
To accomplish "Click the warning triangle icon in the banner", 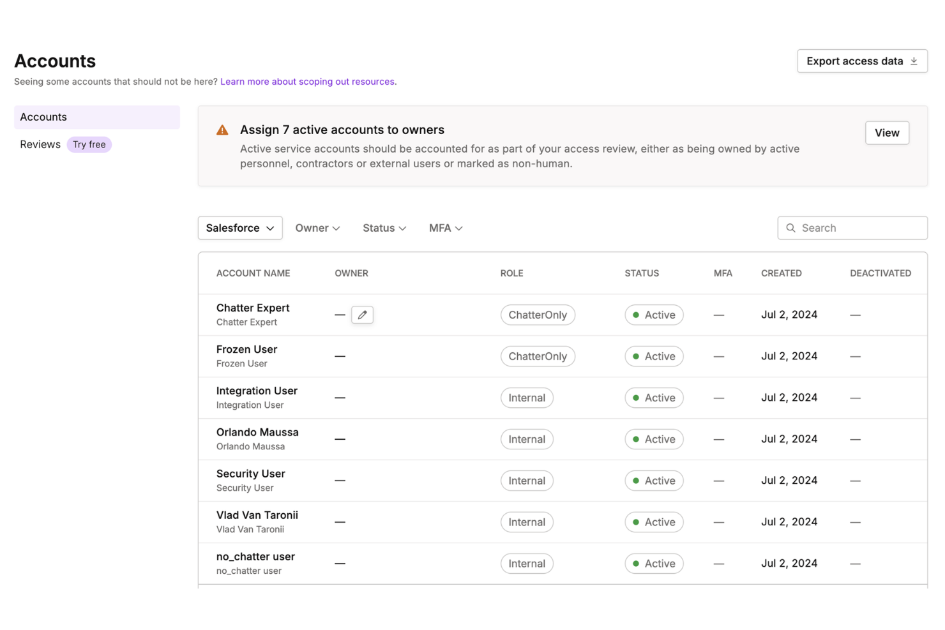I will tap(222, 130).
